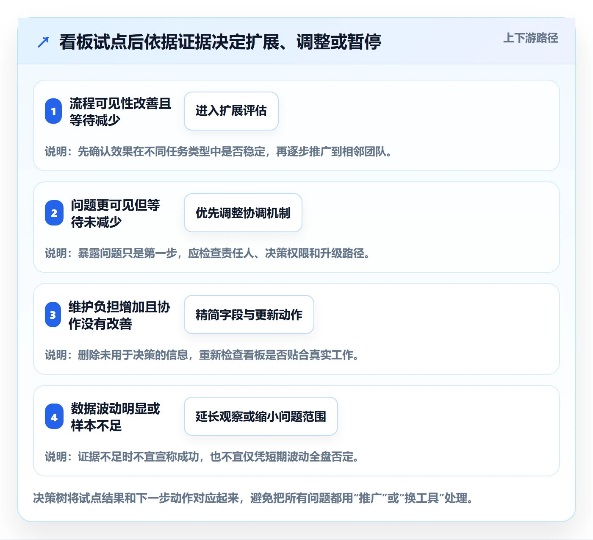The width and height of the screenshot is (593, 540).
Task: Select the condition text 问题更可见但等待未减少
Action: [115, 213]
